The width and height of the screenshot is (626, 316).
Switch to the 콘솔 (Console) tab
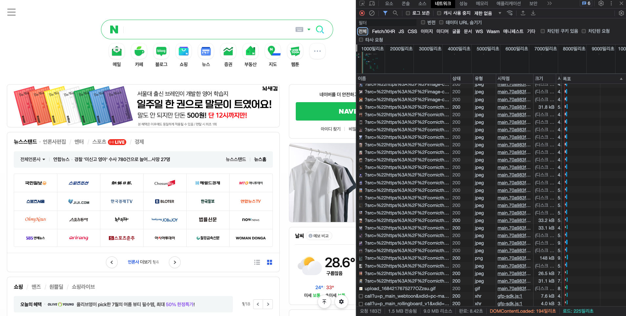[x=406, y=3]
